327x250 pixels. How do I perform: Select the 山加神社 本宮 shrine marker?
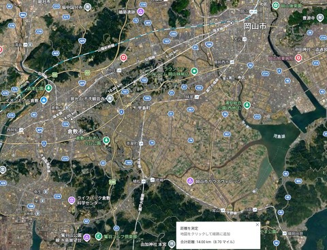pos(172,244)
